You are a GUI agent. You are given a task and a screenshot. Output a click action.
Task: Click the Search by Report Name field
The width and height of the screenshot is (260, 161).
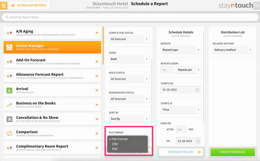[130, 17]
